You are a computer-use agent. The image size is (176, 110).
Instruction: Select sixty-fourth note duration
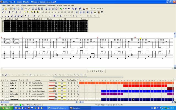pos(22,16)
